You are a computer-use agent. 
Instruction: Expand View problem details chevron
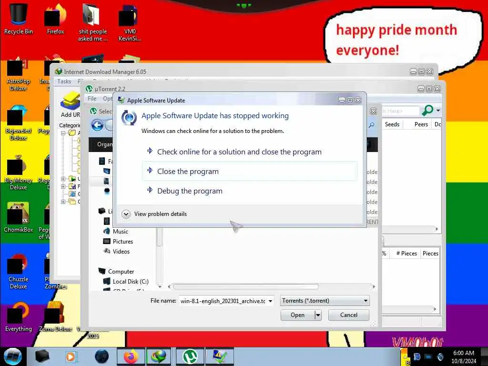click(126, 214)
